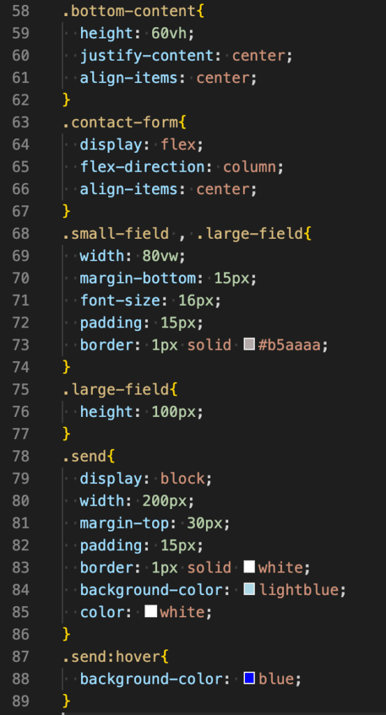This screenshot has height=715, width=386.
Task: Click the closing brace on line 89
Action: (x=66, y=701)
